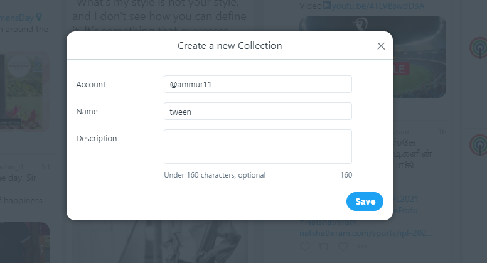Open the garden image thumbnail on left
The height and width of the screenshot is (263, 487).
tap(25, 92)
